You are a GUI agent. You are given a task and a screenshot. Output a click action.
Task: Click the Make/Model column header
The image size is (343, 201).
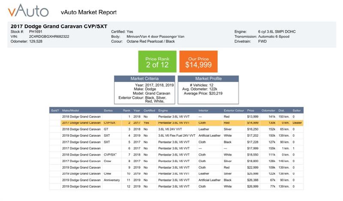tap(70, 110)
